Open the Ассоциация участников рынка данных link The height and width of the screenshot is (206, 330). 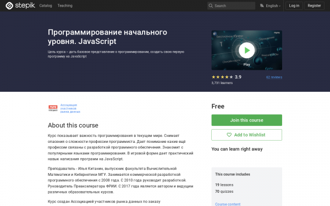click(x=70, y=108)
